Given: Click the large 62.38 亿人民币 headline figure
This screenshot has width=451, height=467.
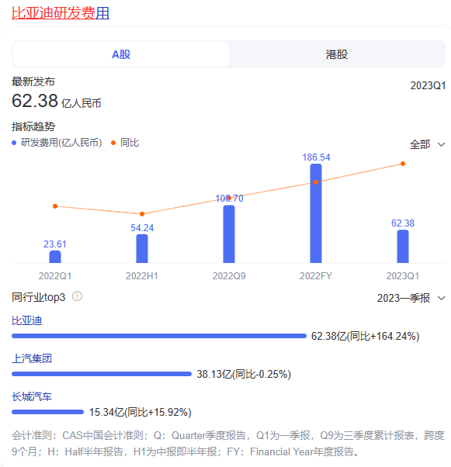Looking at the screenshot, I should tap(57, 101).
